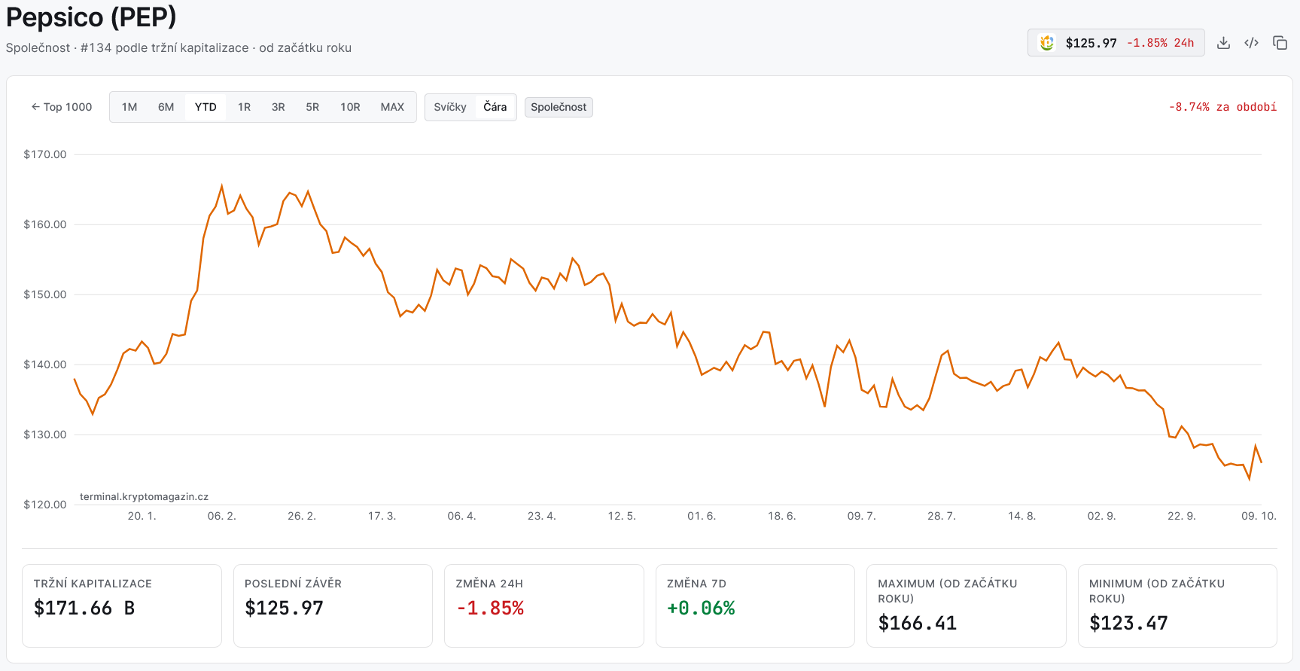Click the 09. 10. date label
Screen dimensions: 1300x671
point(1259,516)
